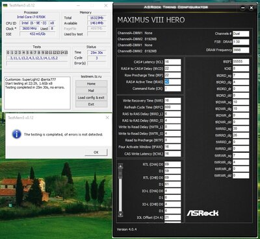Click the tREFI value field

[x=241, y=62]
